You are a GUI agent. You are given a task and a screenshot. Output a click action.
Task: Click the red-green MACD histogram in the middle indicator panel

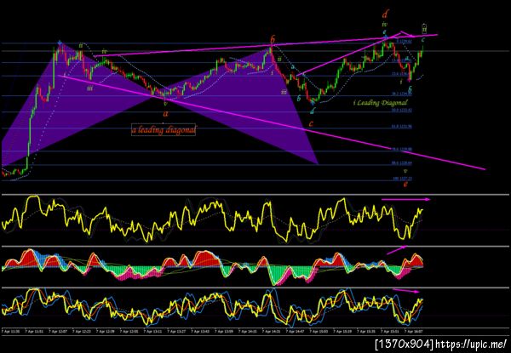point(212,267)
